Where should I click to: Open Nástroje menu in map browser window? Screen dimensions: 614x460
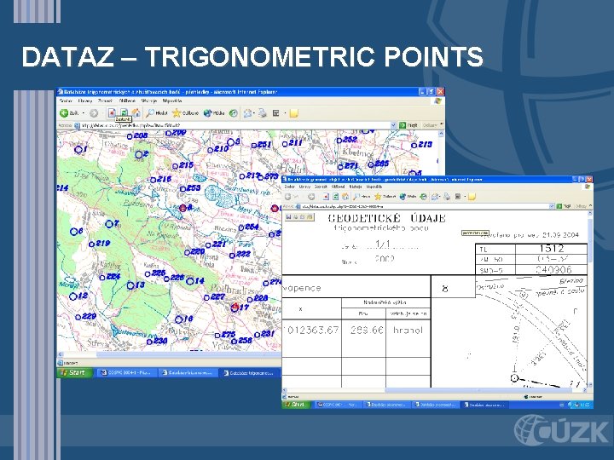[148, 101]
